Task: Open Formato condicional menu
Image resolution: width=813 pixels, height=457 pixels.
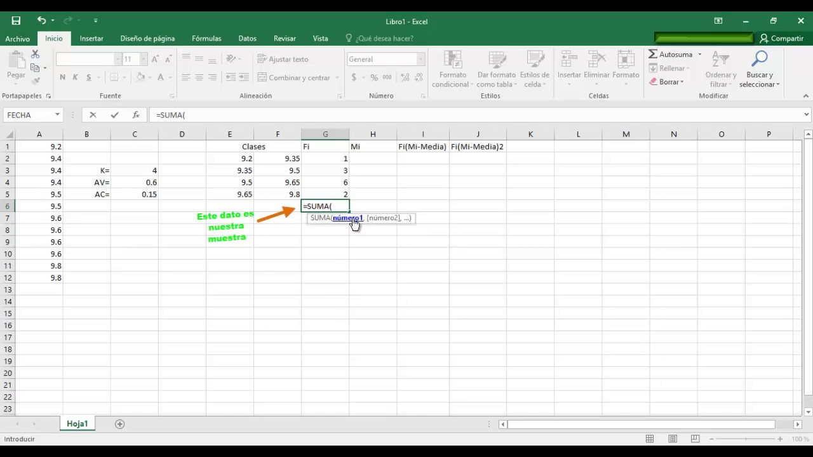Action: 452,70
